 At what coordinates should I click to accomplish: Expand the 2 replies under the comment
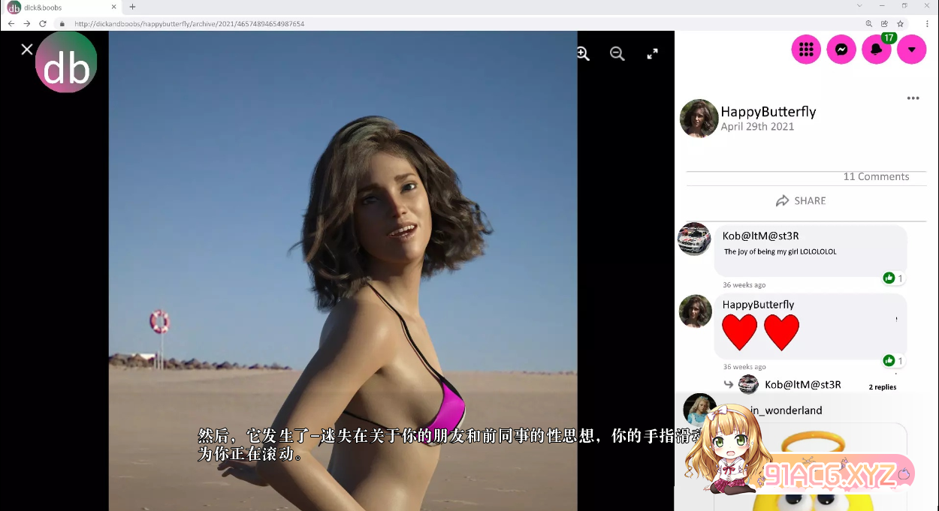click(882, 386)
